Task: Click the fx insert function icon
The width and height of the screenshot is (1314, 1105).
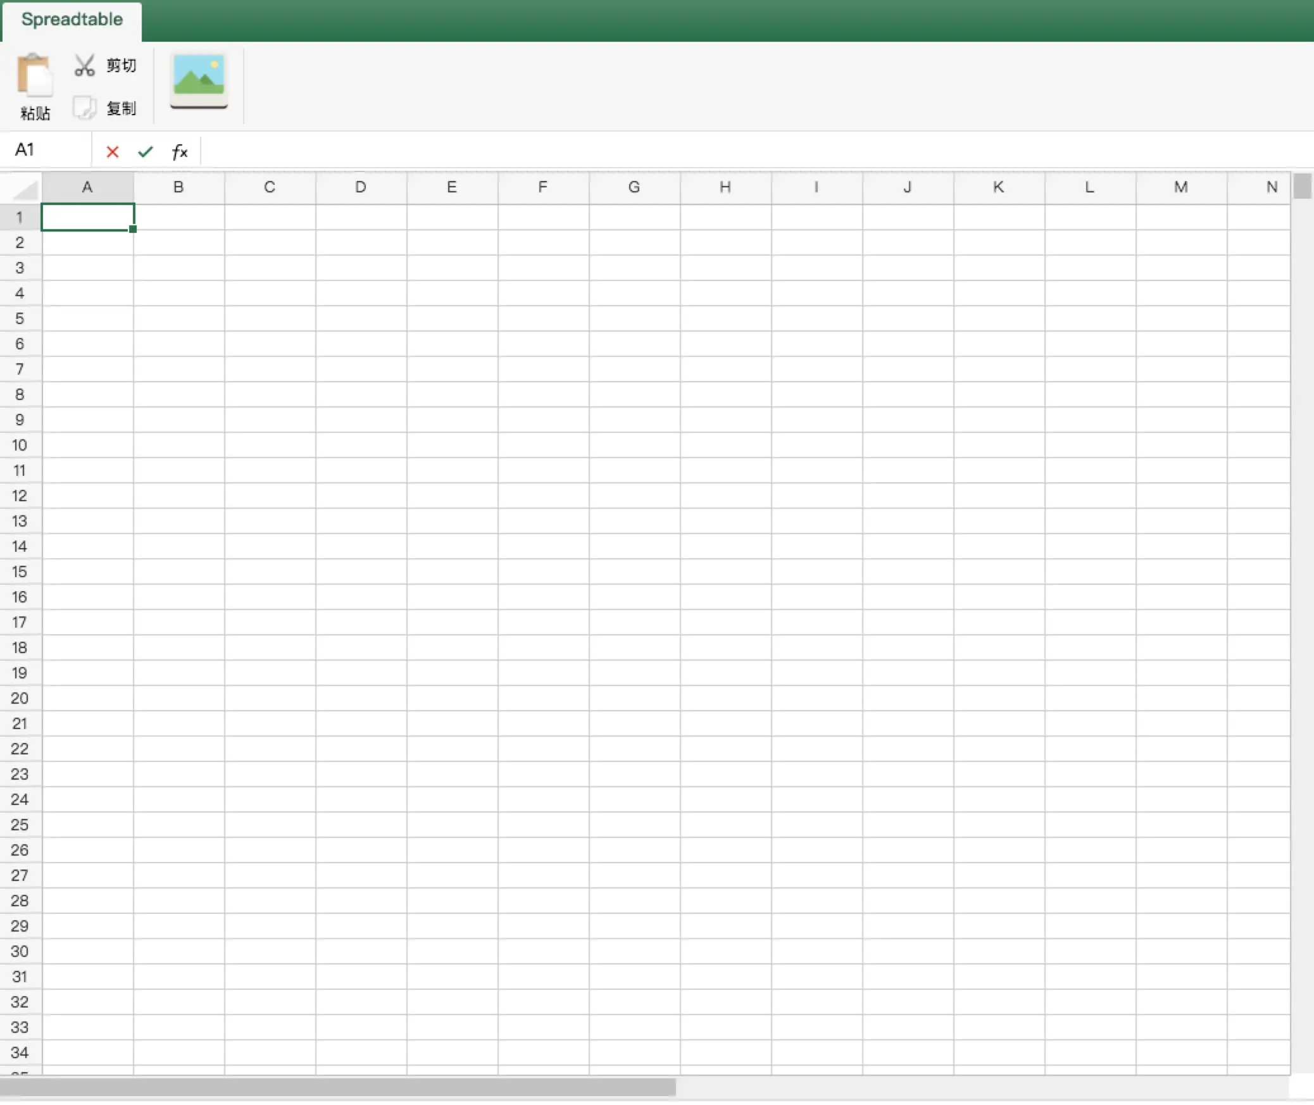Action: pyautogui.click(x=180, y=152)
